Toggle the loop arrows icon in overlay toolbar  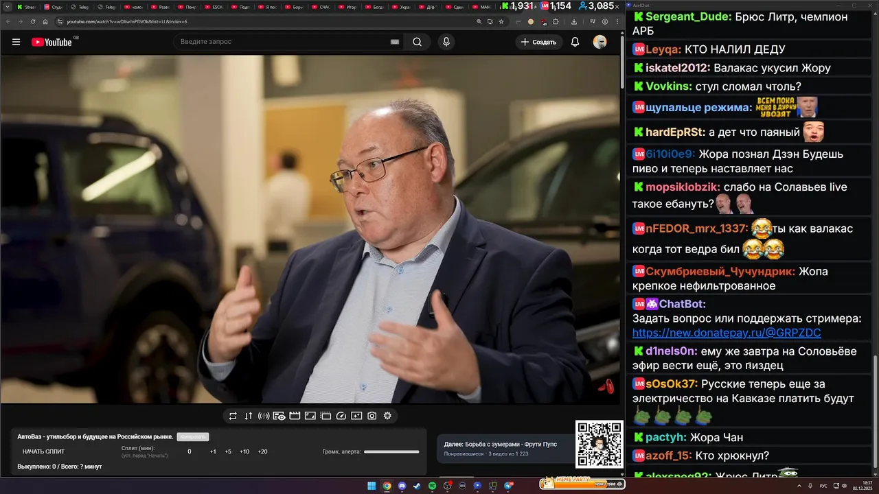(x=233, y=416)
